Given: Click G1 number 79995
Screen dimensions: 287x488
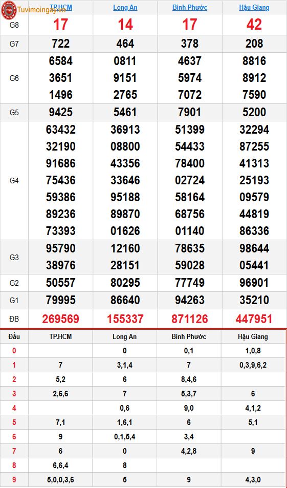Looking at the screenshot, I should (61, 300).
